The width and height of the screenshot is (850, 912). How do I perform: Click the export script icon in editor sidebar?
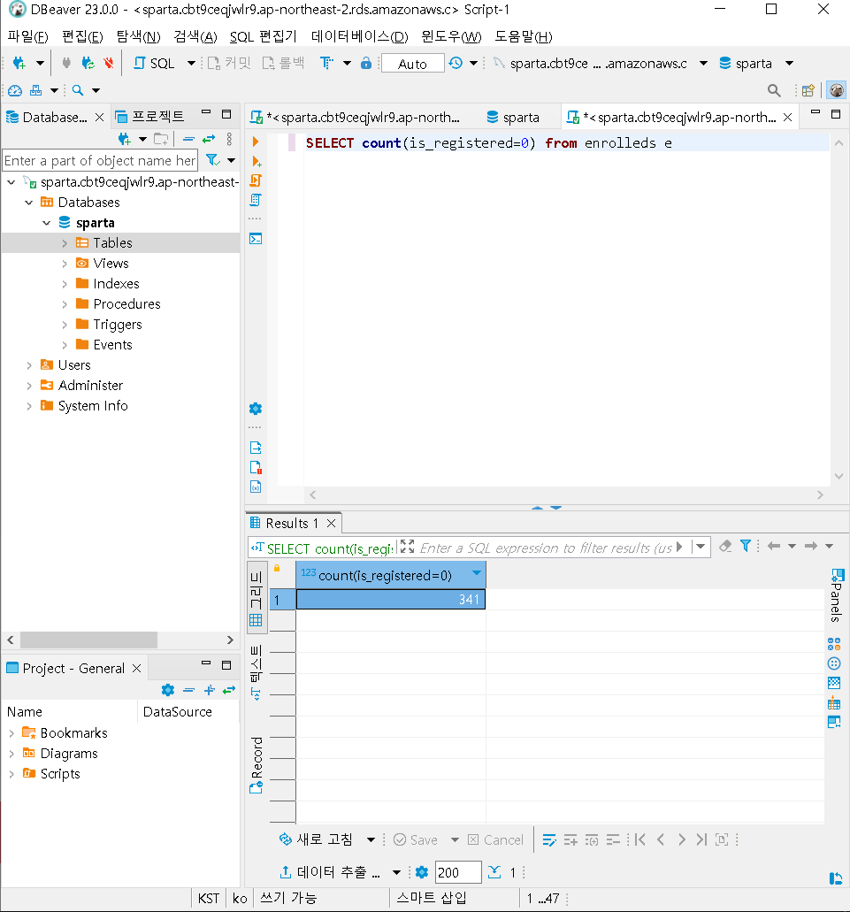(x=256, y=448)
